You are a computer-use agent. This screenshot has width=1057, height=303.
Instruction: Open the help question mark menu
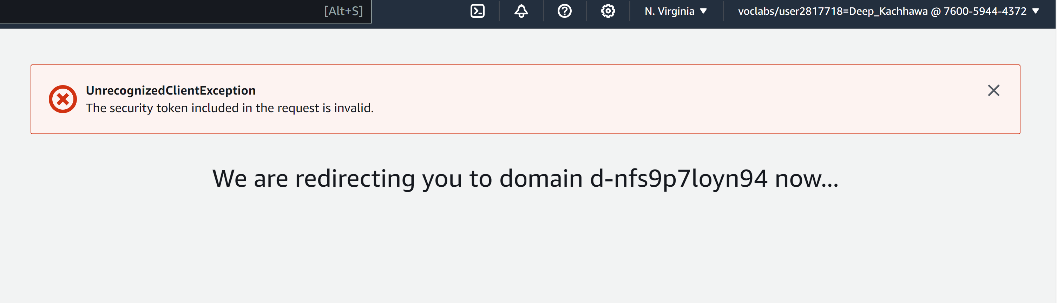pos(565,11)
